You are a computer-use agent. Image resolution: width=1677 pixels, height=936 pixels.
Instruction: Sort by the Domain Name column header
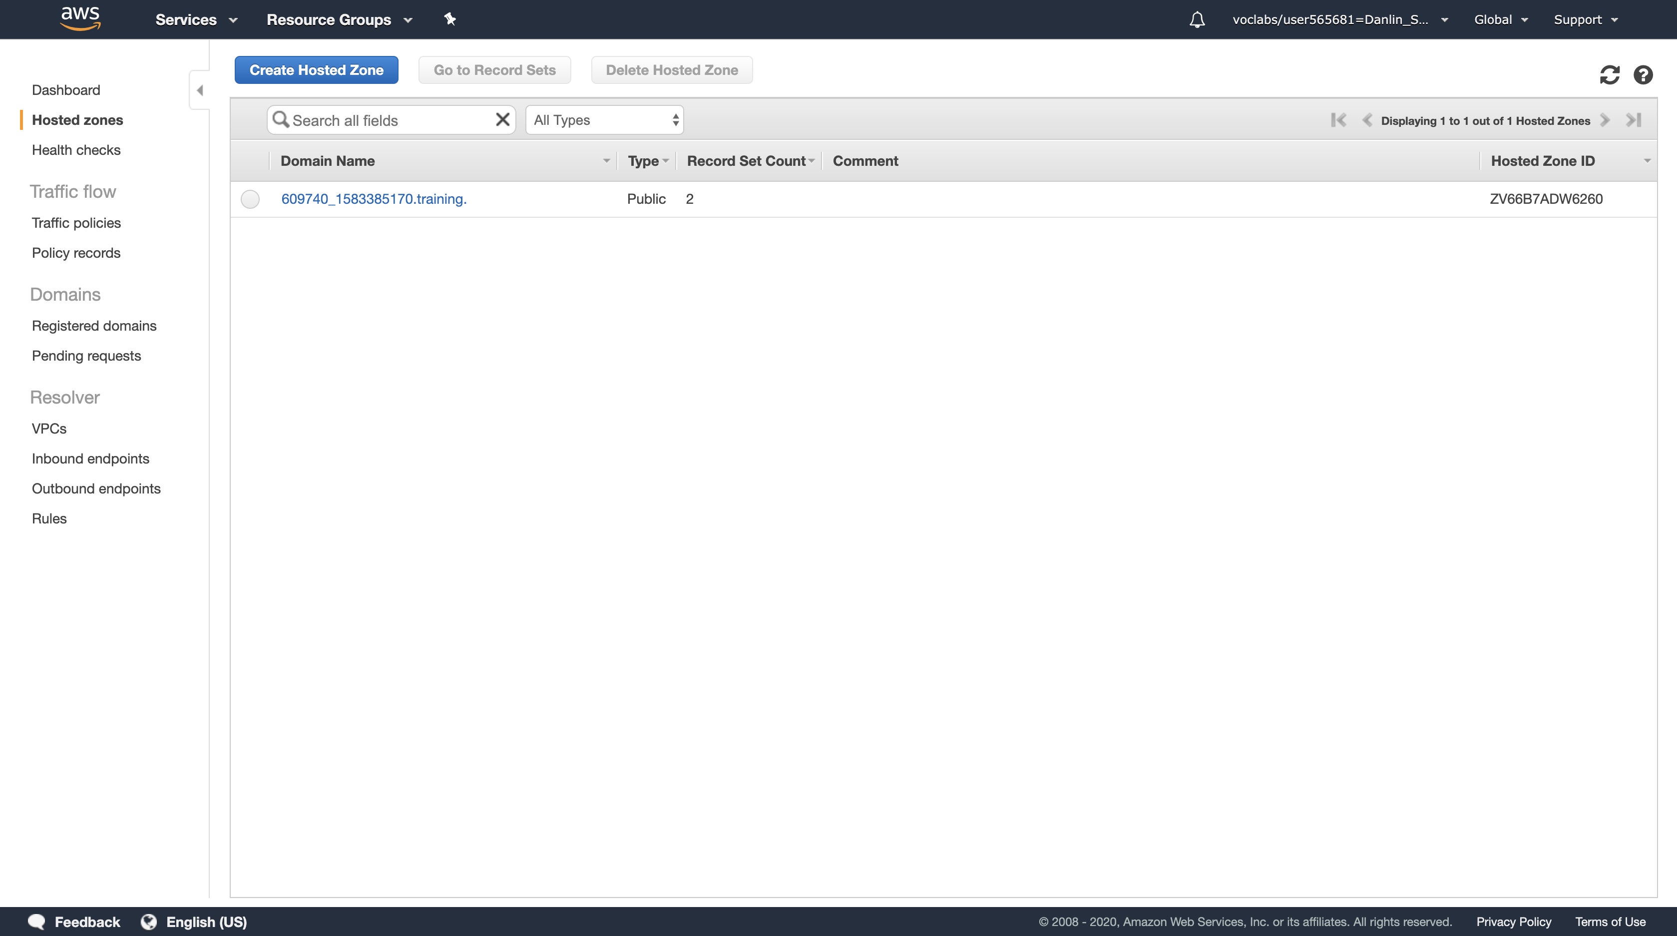(328, 161)
